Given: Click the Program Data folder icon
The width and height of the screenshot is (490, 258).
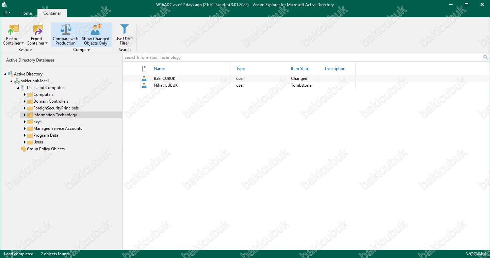Looking at the screenshot, I should tap(30, 135).
